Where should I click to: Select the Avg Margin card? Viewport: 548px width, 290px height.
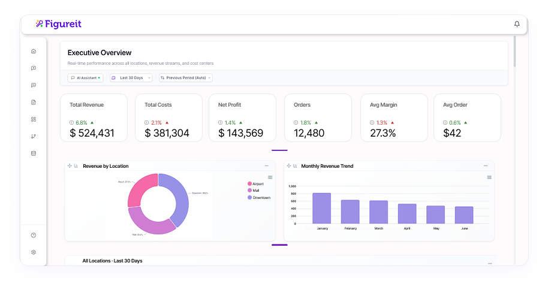[395, 118]
